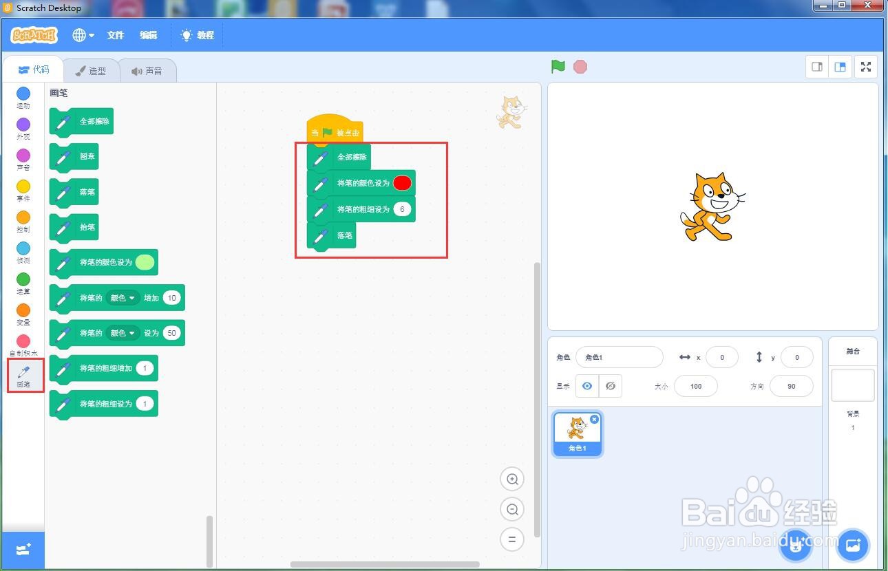
Task: Show the sprite using the eye toggle
Action: pos(587,386)
